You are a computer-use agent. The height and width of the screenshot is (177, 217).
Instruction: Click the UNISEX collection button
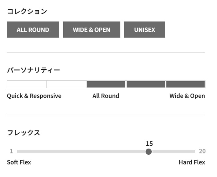tap(145, 29)
